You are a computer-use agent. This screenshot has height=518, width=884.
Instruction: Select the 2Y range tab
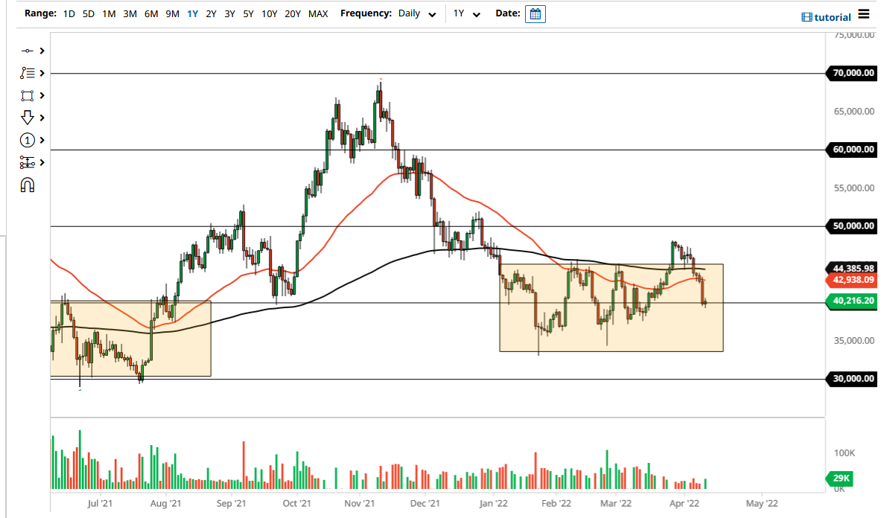(210, 13)
